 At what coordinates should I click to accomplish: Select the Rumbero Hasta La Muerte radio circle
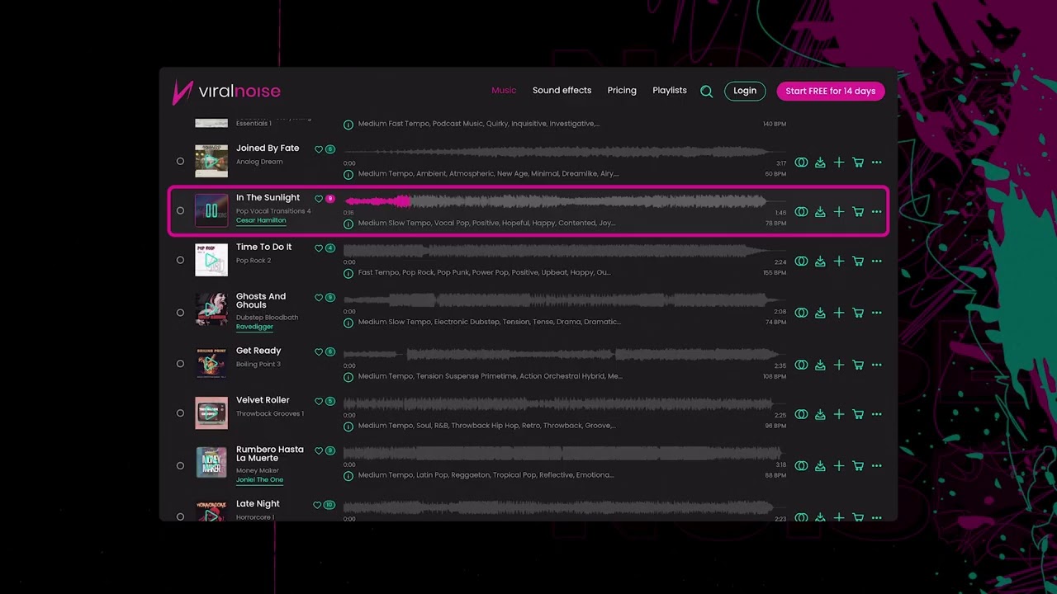[x=180, y=465]
